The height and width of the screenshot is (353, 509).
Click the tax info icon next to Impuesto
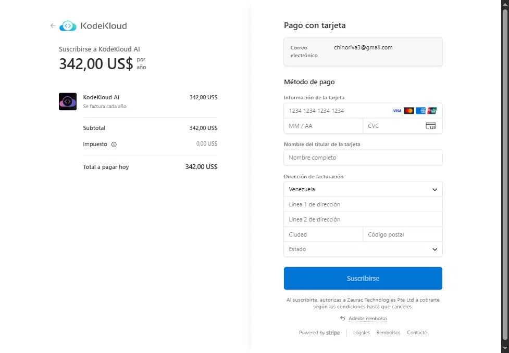(x=114, y=144)
